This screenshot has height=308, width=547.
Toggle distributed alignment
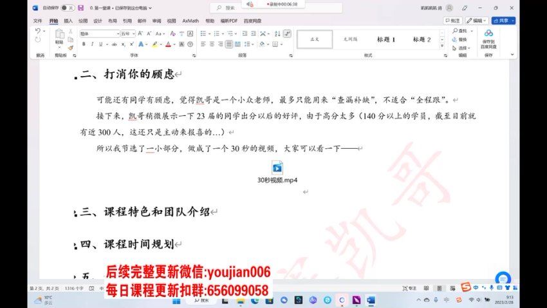point(237,44)
